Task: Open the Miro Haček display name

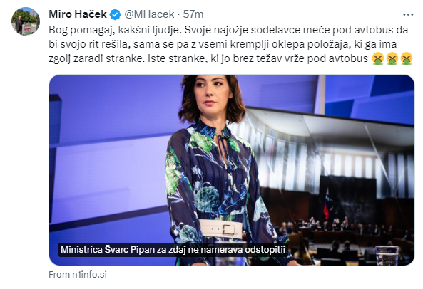Action: [78, 14]
